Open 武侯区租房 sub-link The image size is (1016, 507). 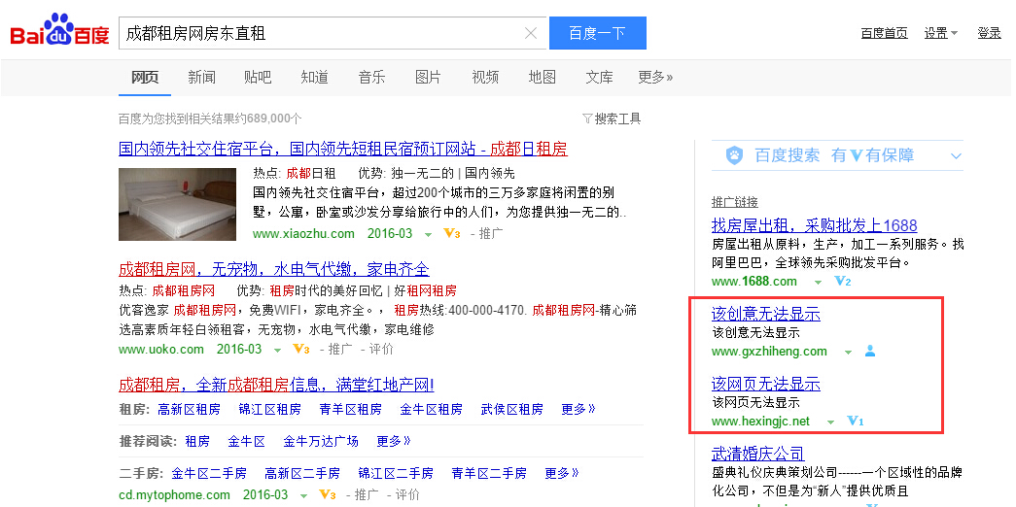511,409
